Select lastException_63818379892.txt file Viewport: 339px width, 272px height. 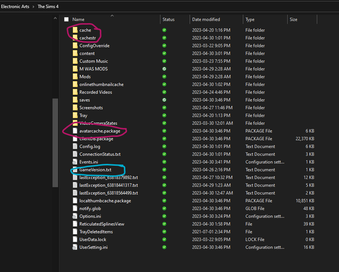(x=108, y=177)
